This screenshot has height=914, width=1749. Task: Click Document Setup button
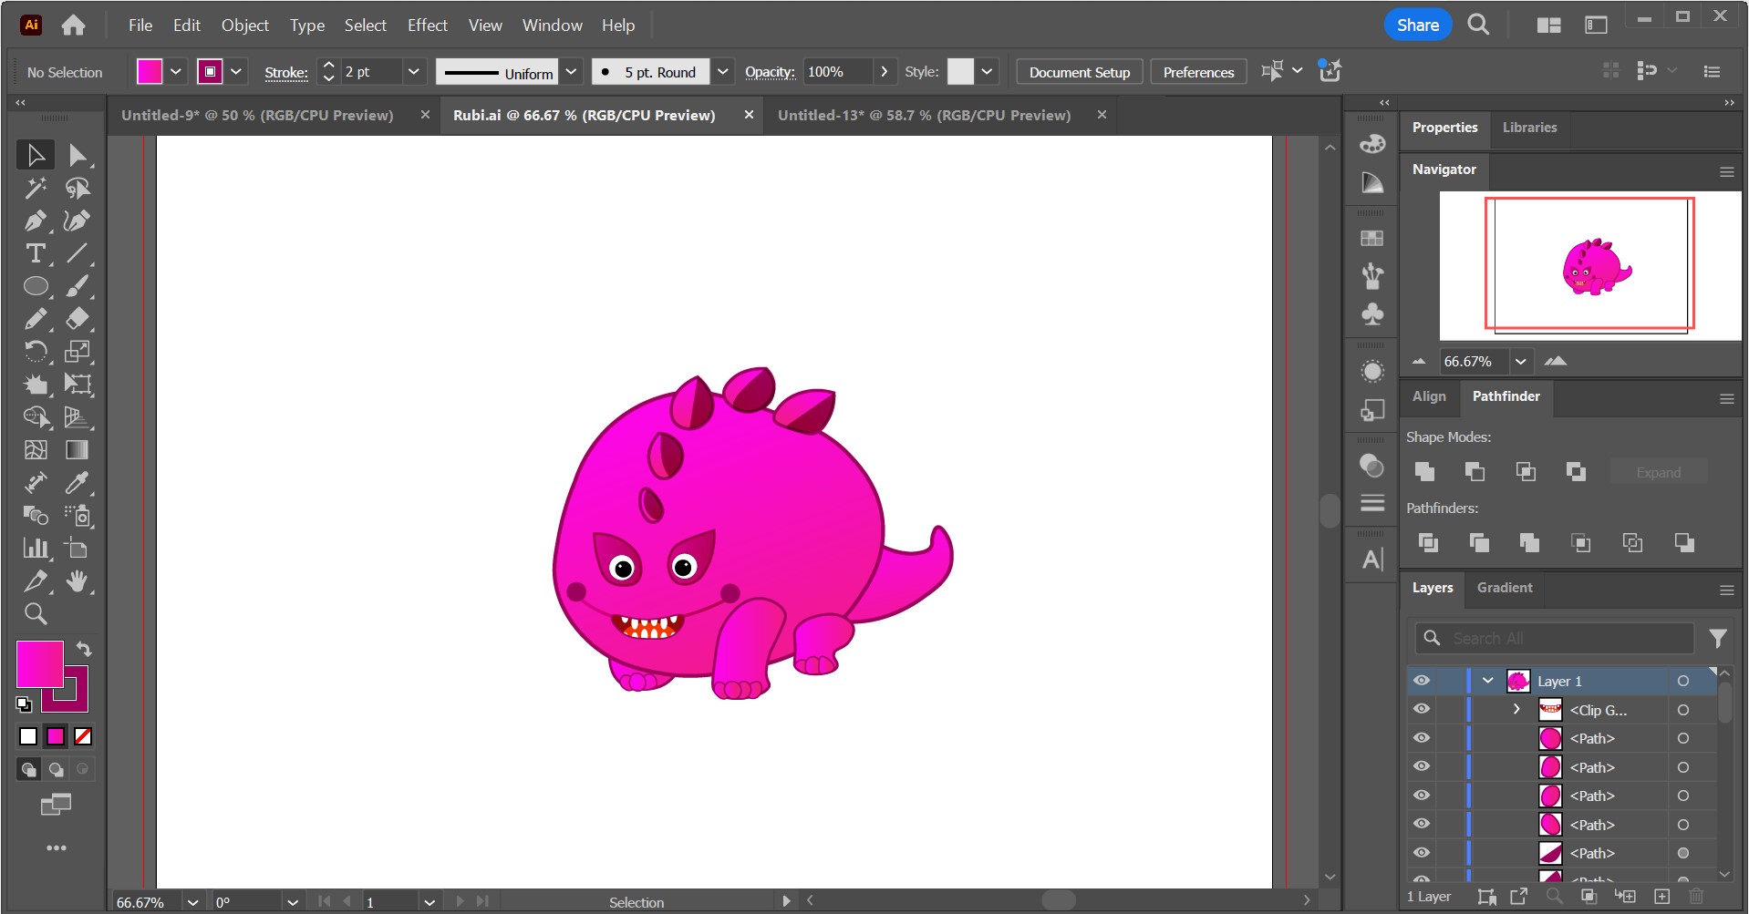(x=1080, y=72)
